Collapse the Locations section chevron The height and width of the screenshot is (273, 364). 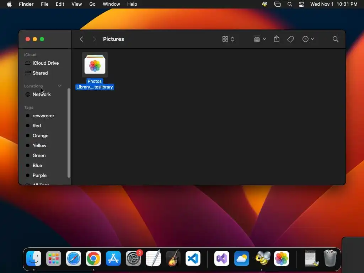click(x=60, y=86)
